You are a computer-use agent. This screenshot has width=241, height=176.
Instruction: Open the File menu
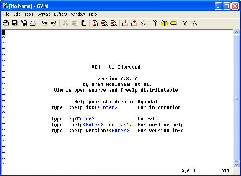(x=6, y=14)
